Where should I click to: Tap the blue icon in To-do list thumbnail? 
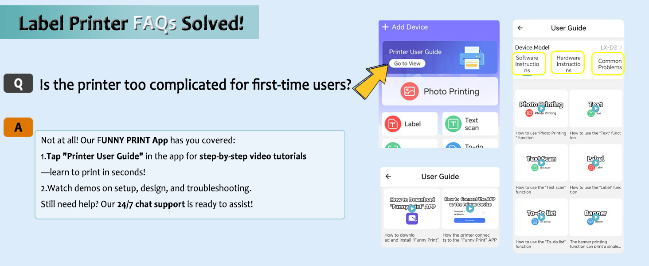(535, 222)
